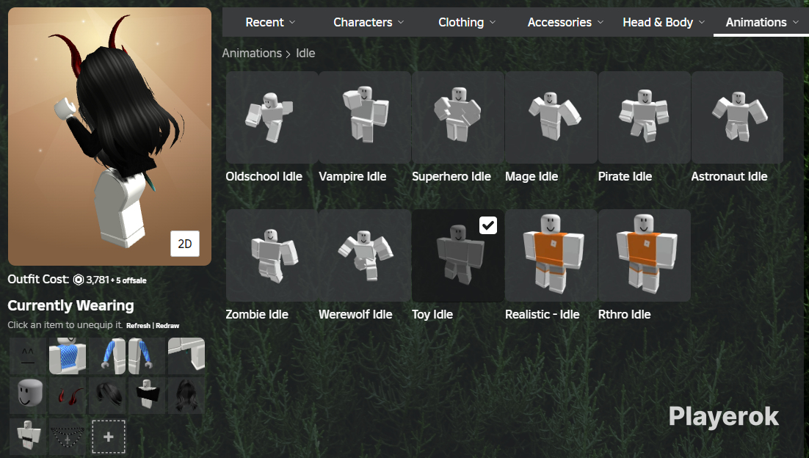
Task: Open the Animations tab
Action: pyautogui.click(x=761, y=22)
